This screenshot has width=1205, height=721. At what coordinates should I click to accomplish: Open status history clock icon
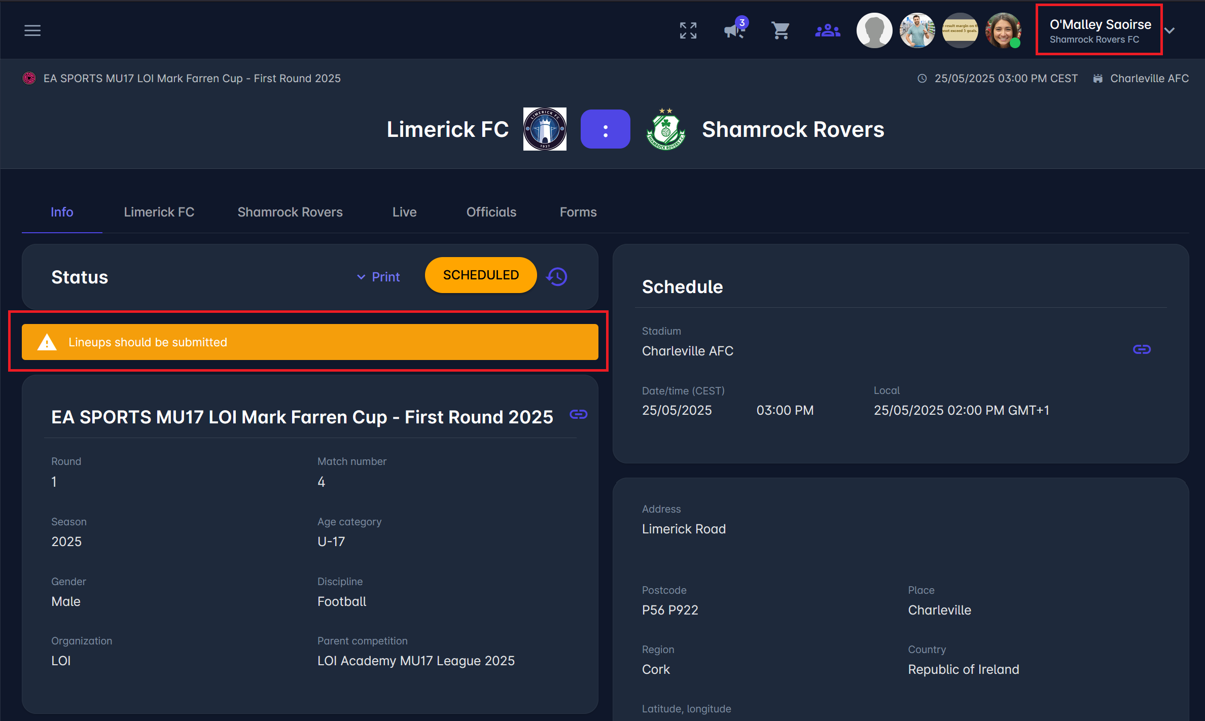[x=557, y=276]
